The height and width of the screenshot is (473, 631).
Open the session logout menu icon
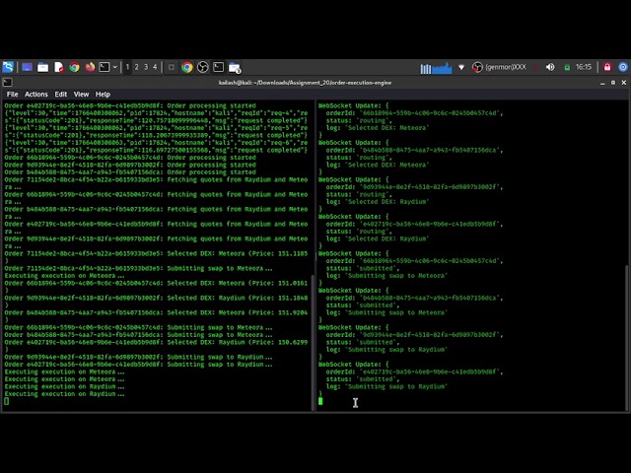click(622, 67)
